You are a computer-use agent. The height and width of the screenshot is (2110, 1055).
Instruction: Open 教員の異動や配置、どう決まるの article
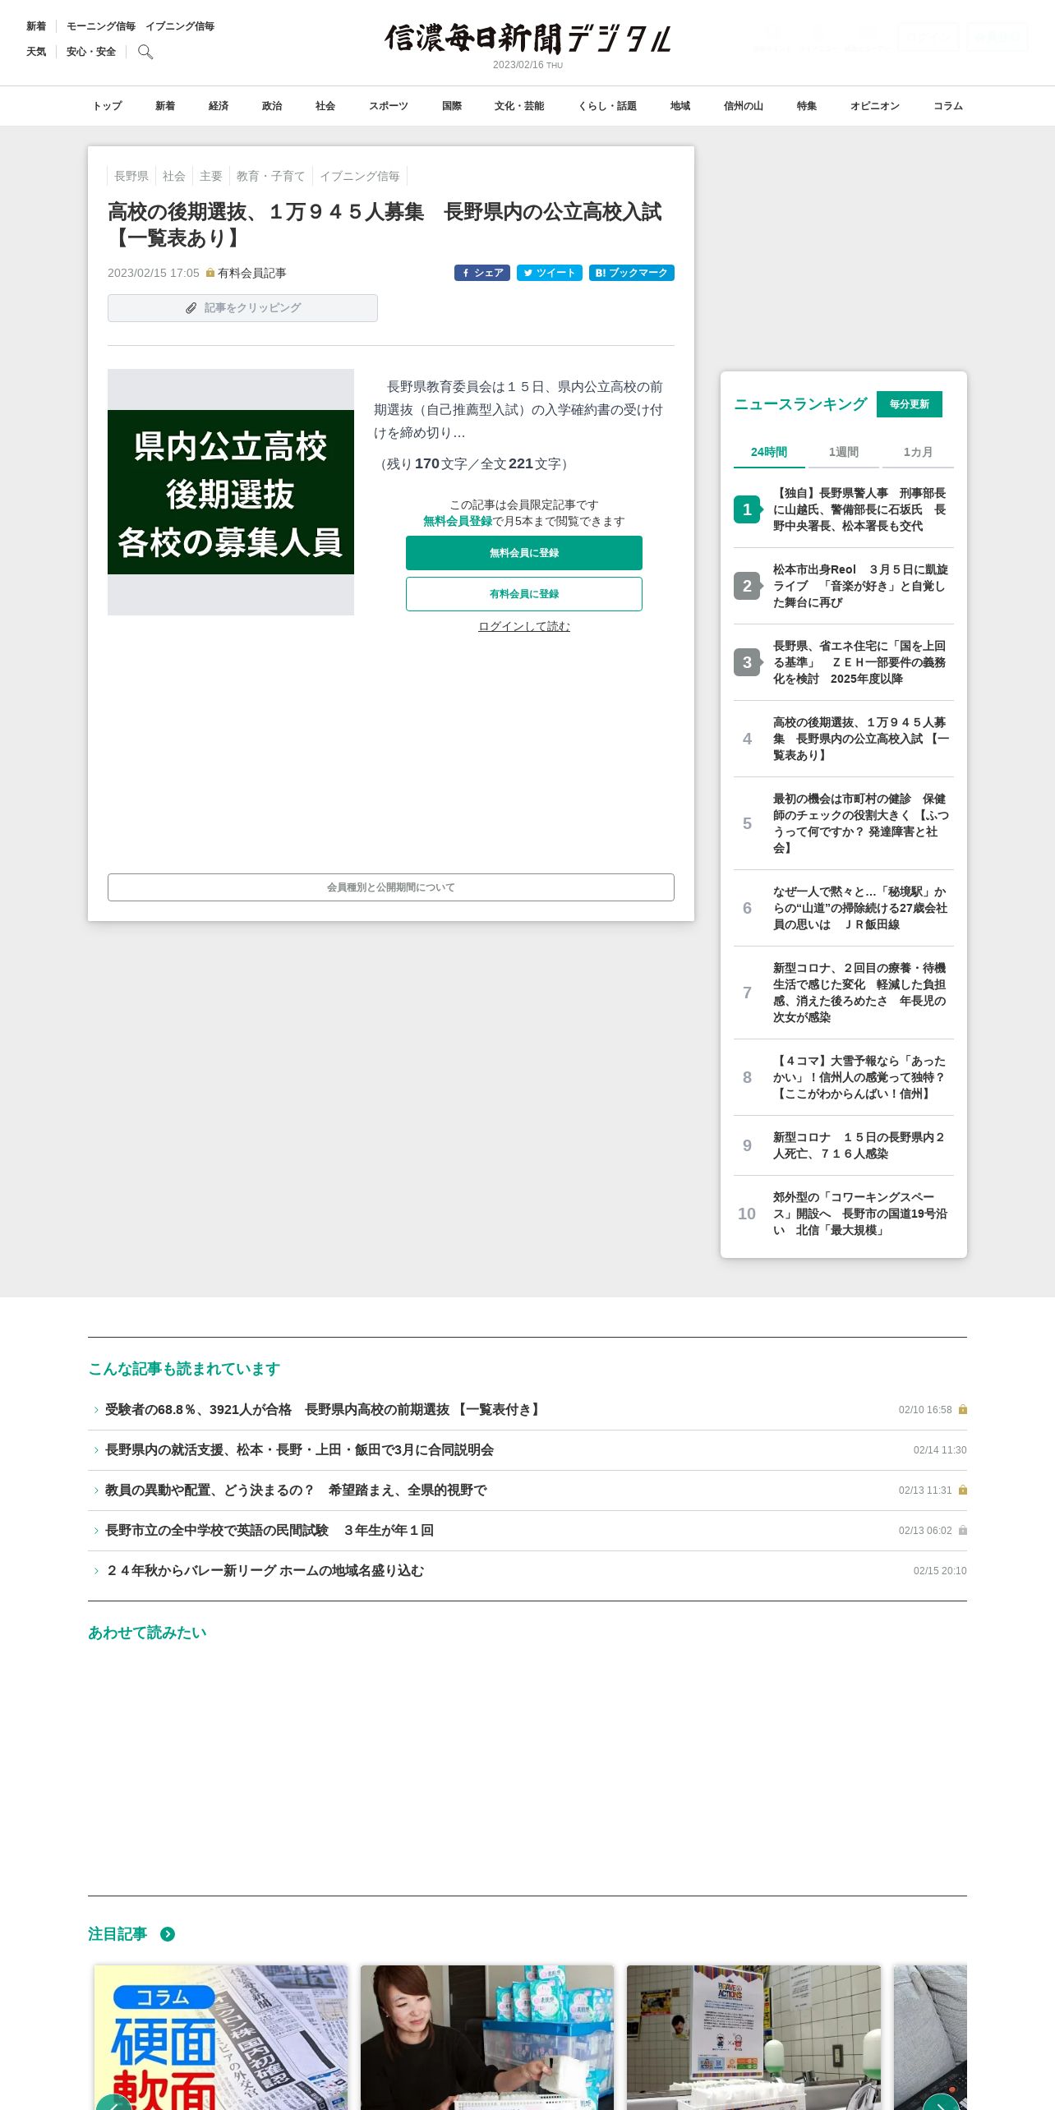coord(296,1490)
